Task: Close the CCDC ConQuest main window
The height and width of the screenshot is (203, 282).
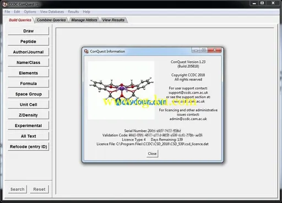Action: (x=273, y=3)
